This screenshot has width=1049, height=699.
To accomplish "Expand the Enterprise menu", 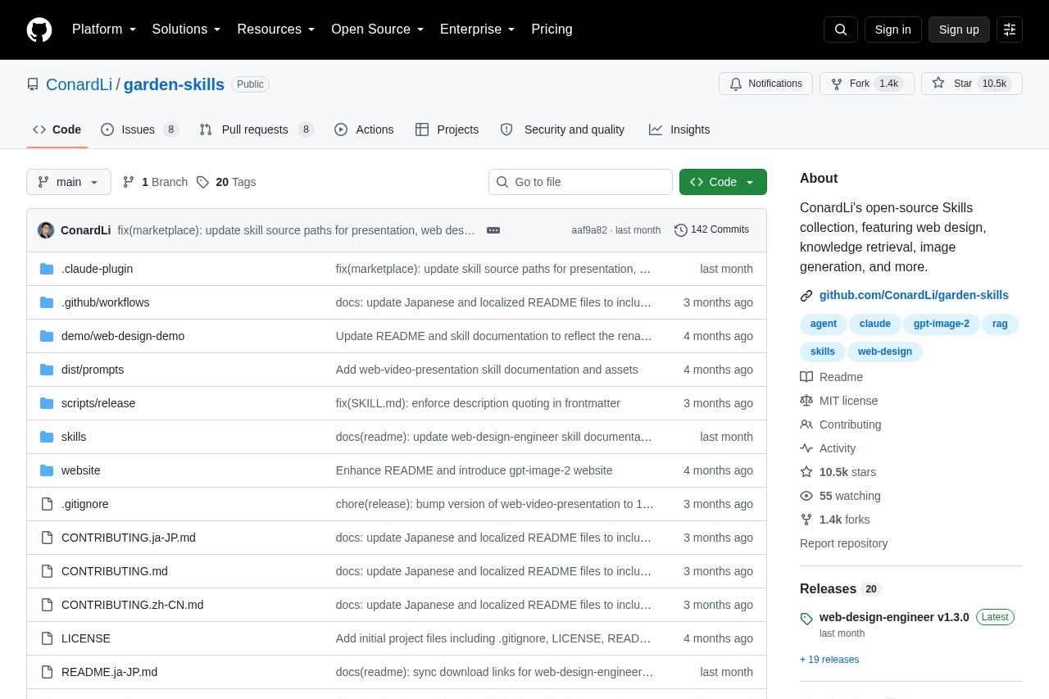I will [x=478, y=30].
